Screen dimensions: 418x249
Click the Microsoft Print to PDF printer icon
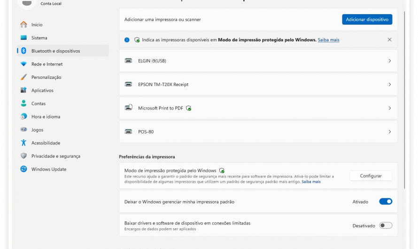click(129, 108)
